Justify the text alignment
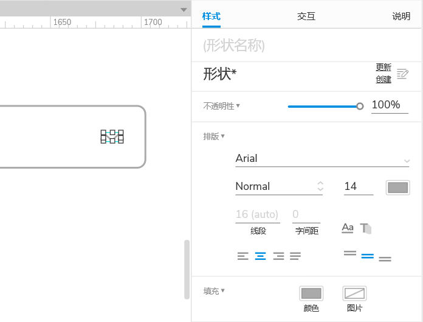This screenshot has height=322, width=423. pos(295,256)
